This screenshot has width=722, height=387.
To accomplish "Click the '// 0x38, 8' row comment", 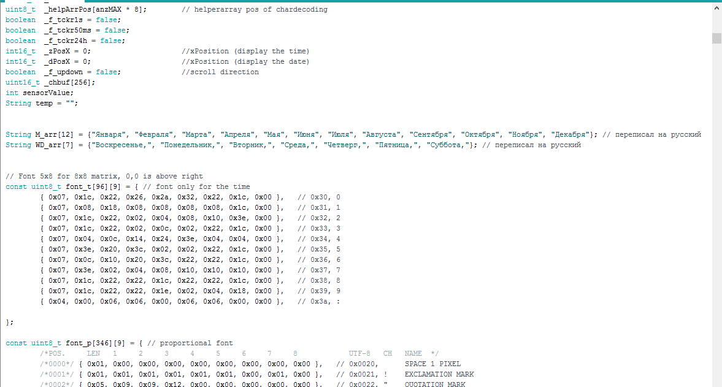I will pyautogui.click(x=318, y=281).
